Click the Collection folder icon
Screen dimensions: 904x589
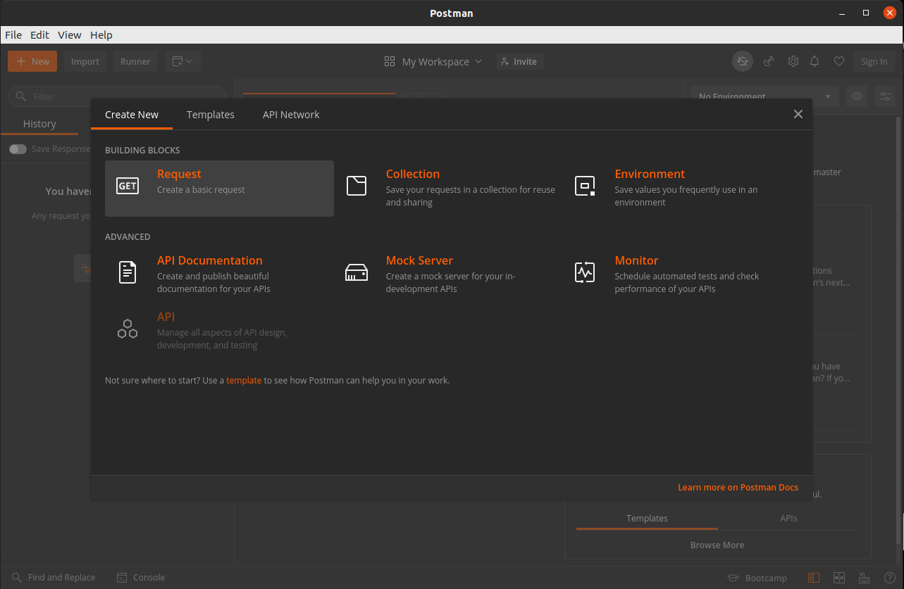pyautogui.click(x=357, y=186)
